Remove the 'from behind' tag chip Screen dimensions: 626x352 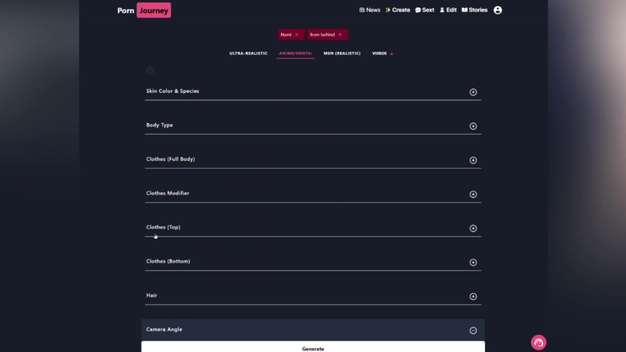(340, 35)
